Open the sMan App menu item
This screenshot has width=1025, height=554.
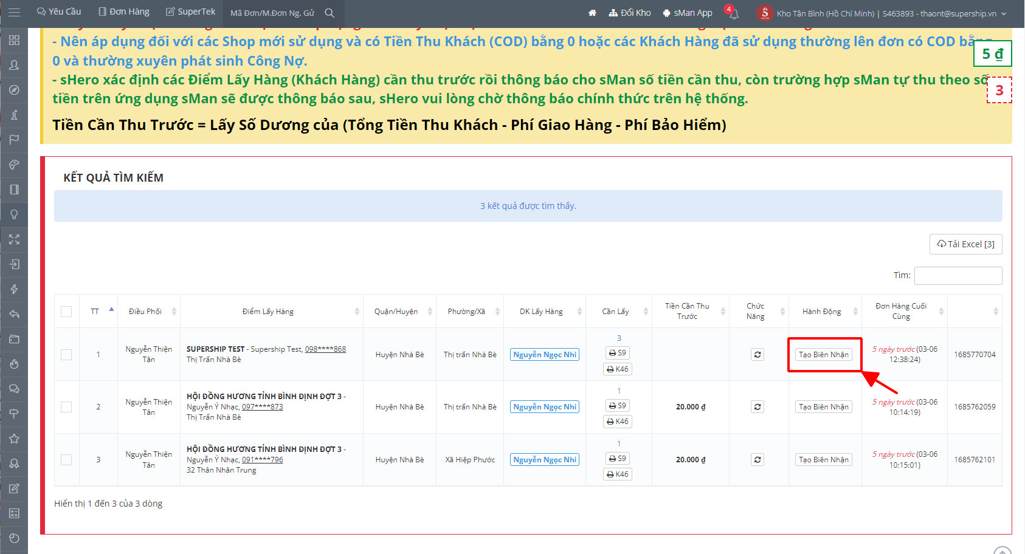(688, 13)
